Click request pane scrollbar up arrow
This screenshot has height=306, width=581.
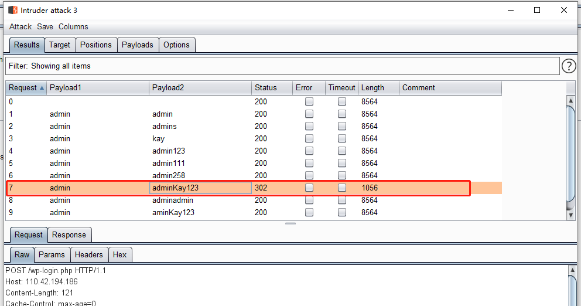(x=572, y=270)
